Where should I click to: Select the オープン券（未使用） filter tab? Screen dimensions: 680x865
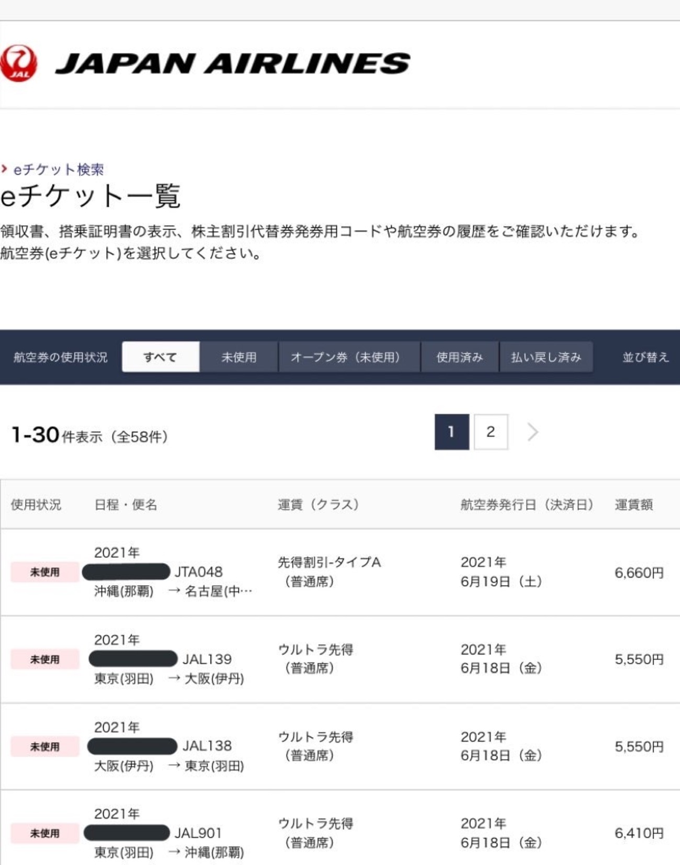(349, 357)
